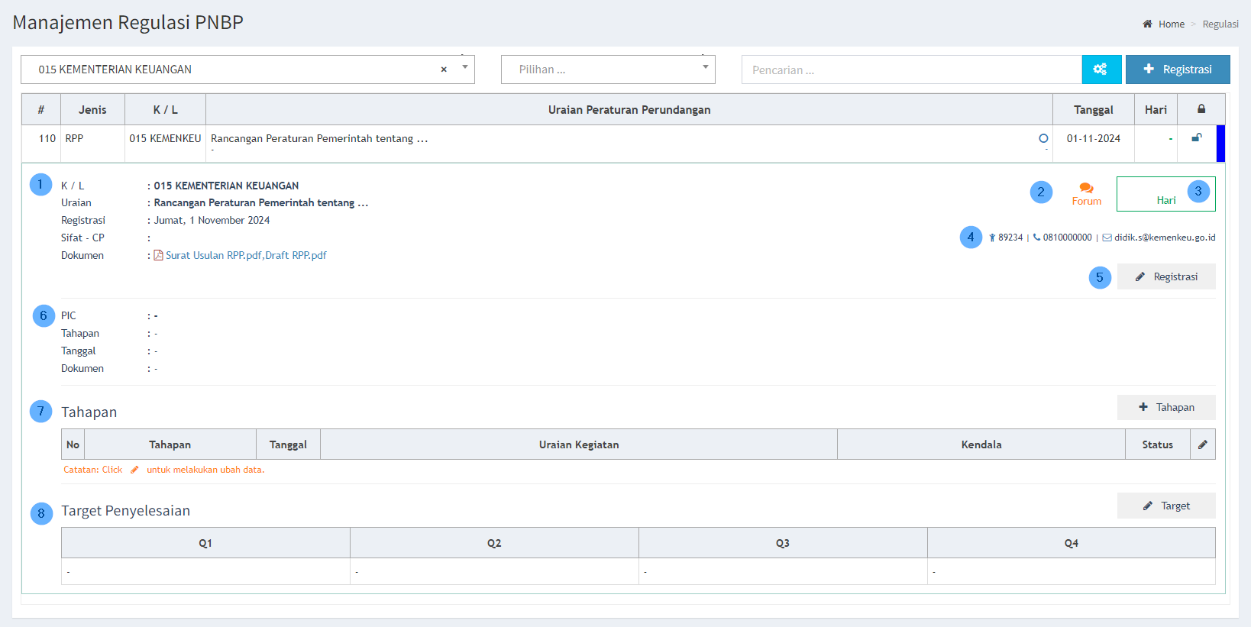Screen dimensions: 1251x627
Task: Click the email envelope icon for didik.s
Action: coord(1107,238)
